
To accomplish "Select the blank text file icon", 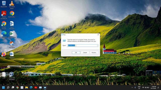I will click(4, 75).
